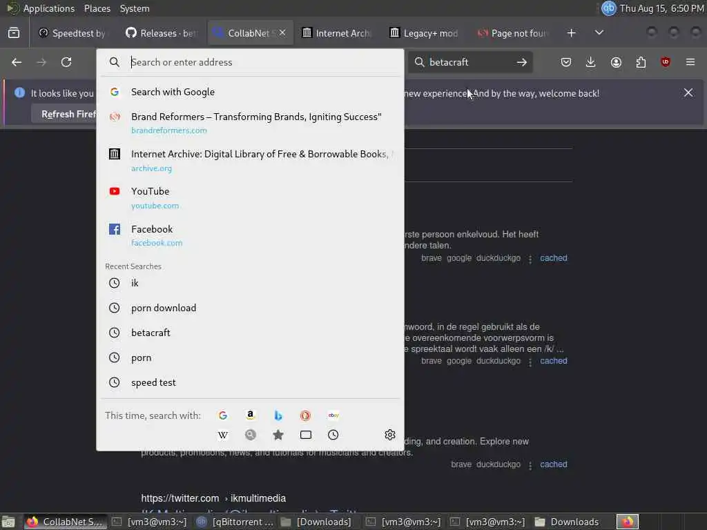
Task: Click the Refresh Firefox button
Action: click(68, 114)
